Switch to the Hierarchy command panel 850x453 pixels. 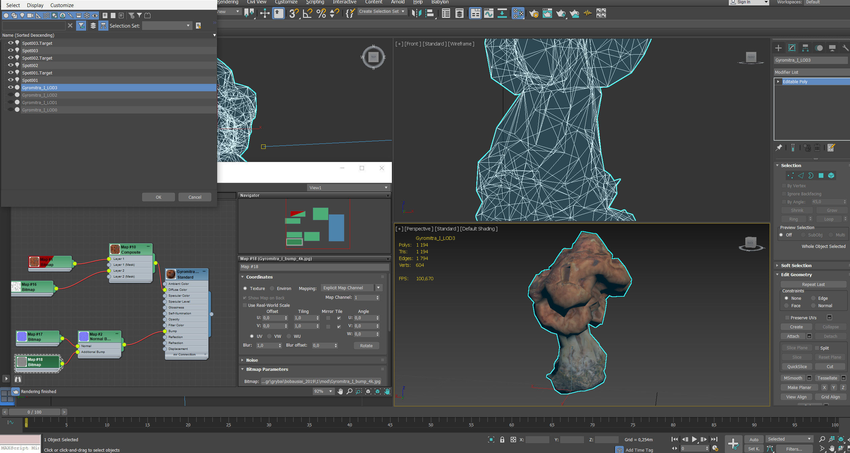[805, 48]
